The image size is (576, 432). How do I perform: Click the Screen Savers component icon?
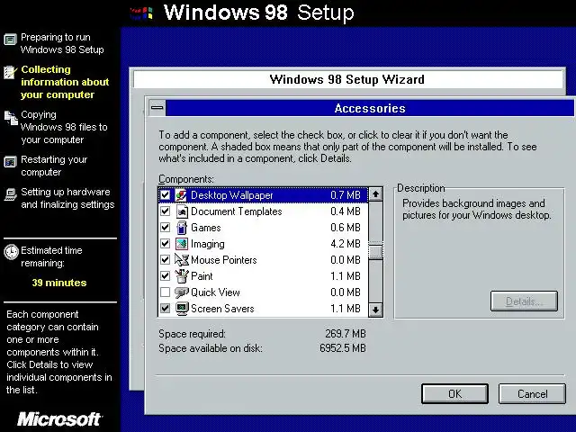[x=182, y=309]
